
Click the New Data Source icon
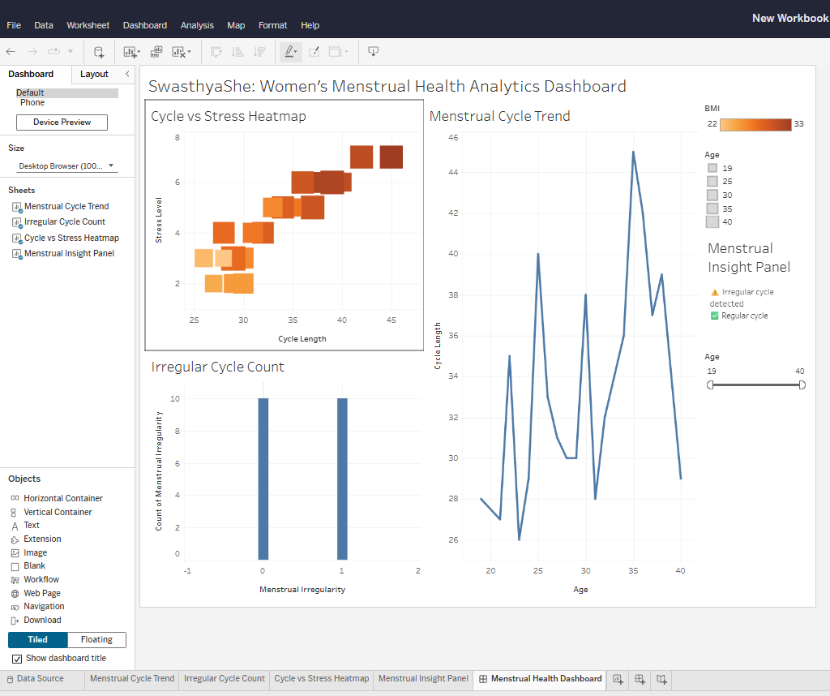pyautogui.click(x=99, y=52)
